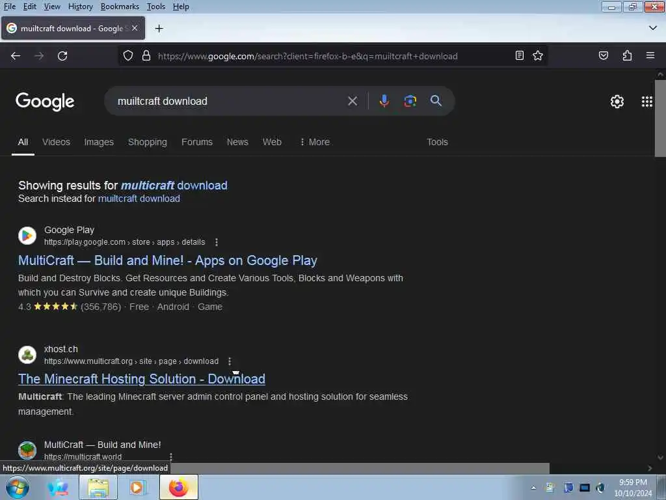Open the Windows Start button

(x=18, y=487)
